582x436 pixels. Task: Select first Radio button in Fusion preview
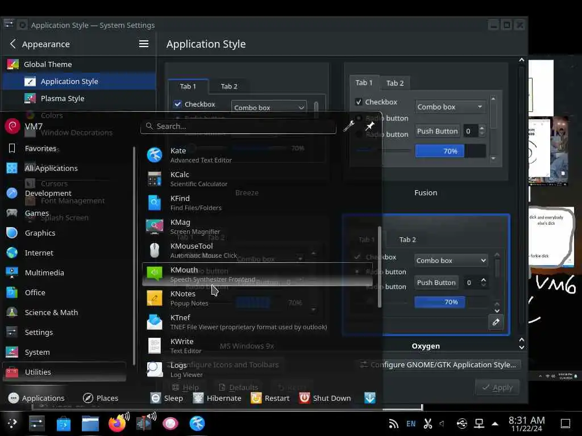click(359, 118)
